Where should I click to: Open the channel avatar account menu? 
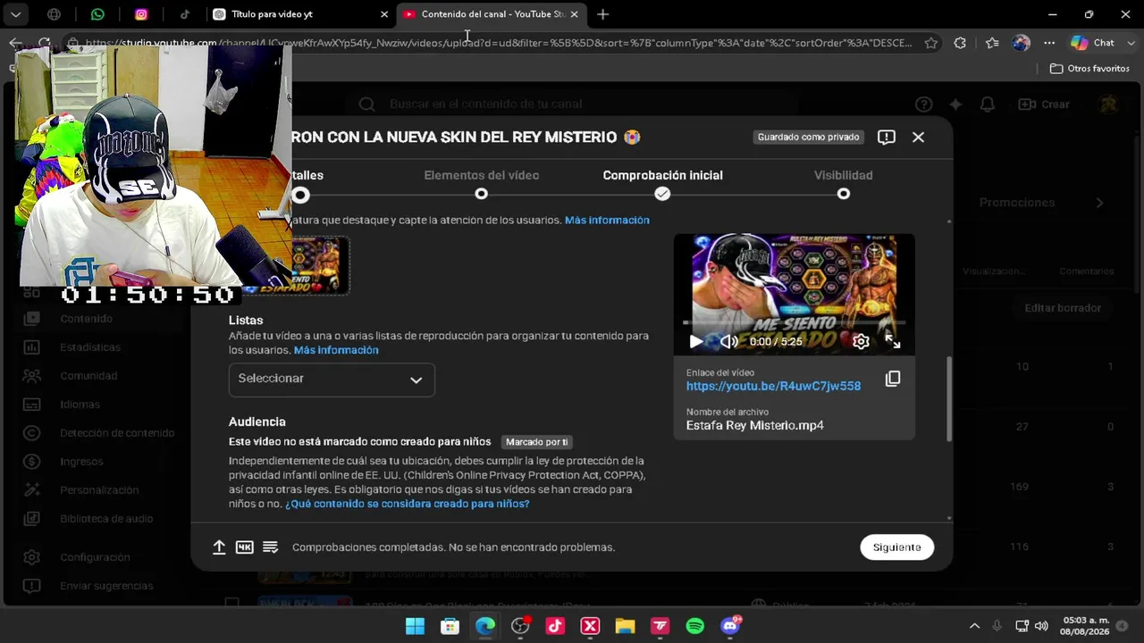coord(1108,104)
